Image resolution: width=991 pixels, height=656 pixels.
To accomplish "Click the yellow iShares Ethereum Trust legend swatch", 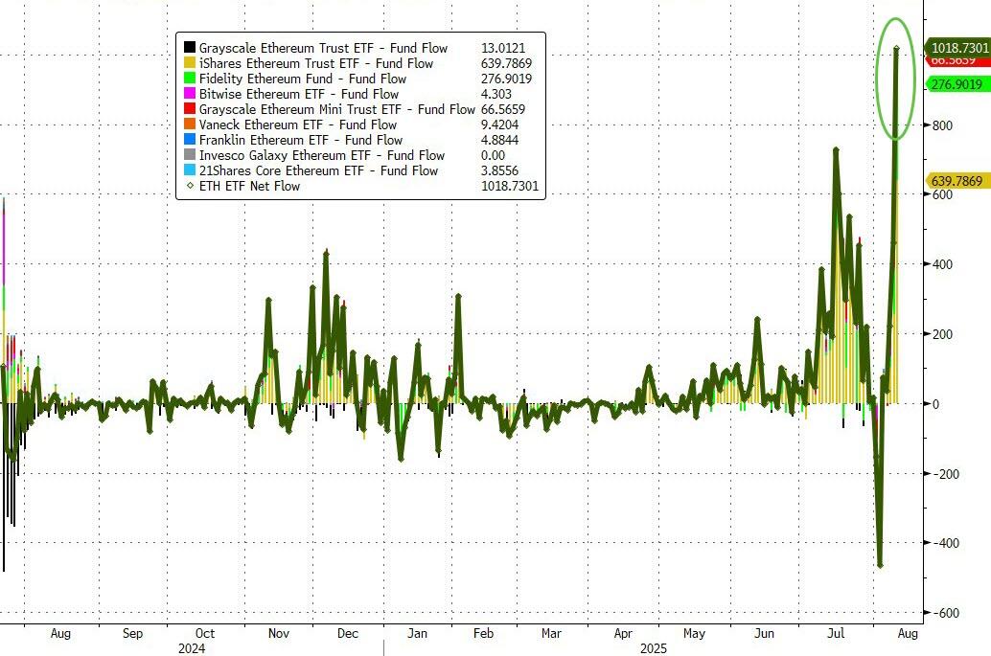I will (190, 63).
